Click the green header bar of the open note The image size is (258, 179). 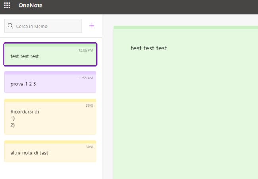coord(185,28)
